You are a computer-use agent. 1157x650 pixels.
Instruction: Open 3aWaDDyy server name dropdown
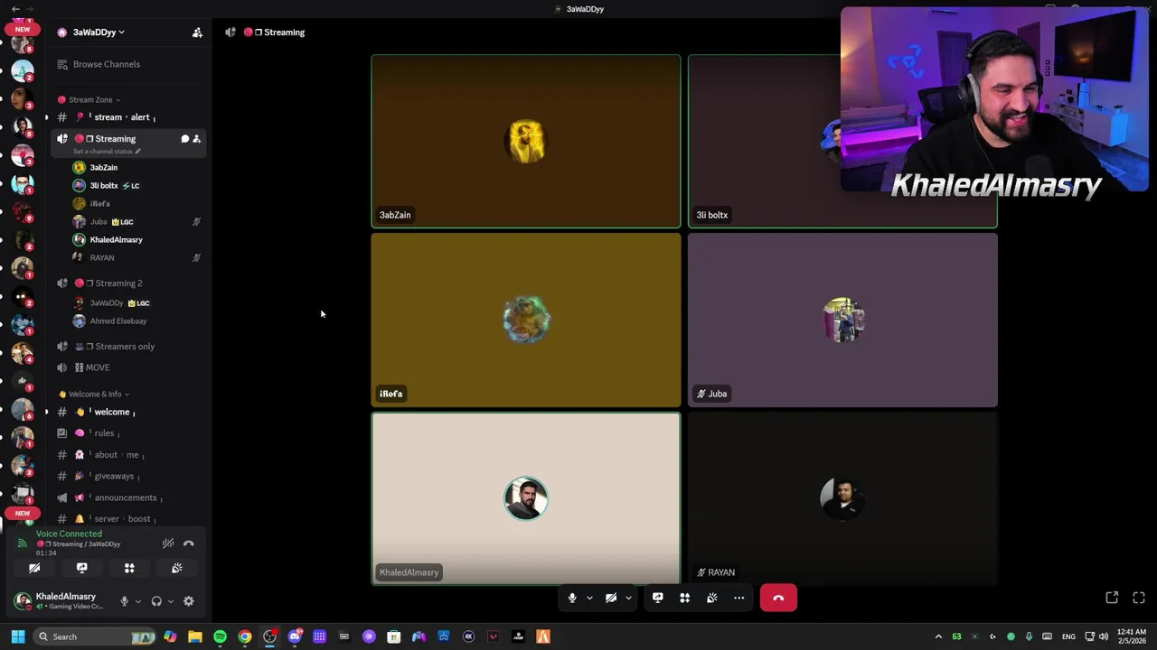point(99,32)
